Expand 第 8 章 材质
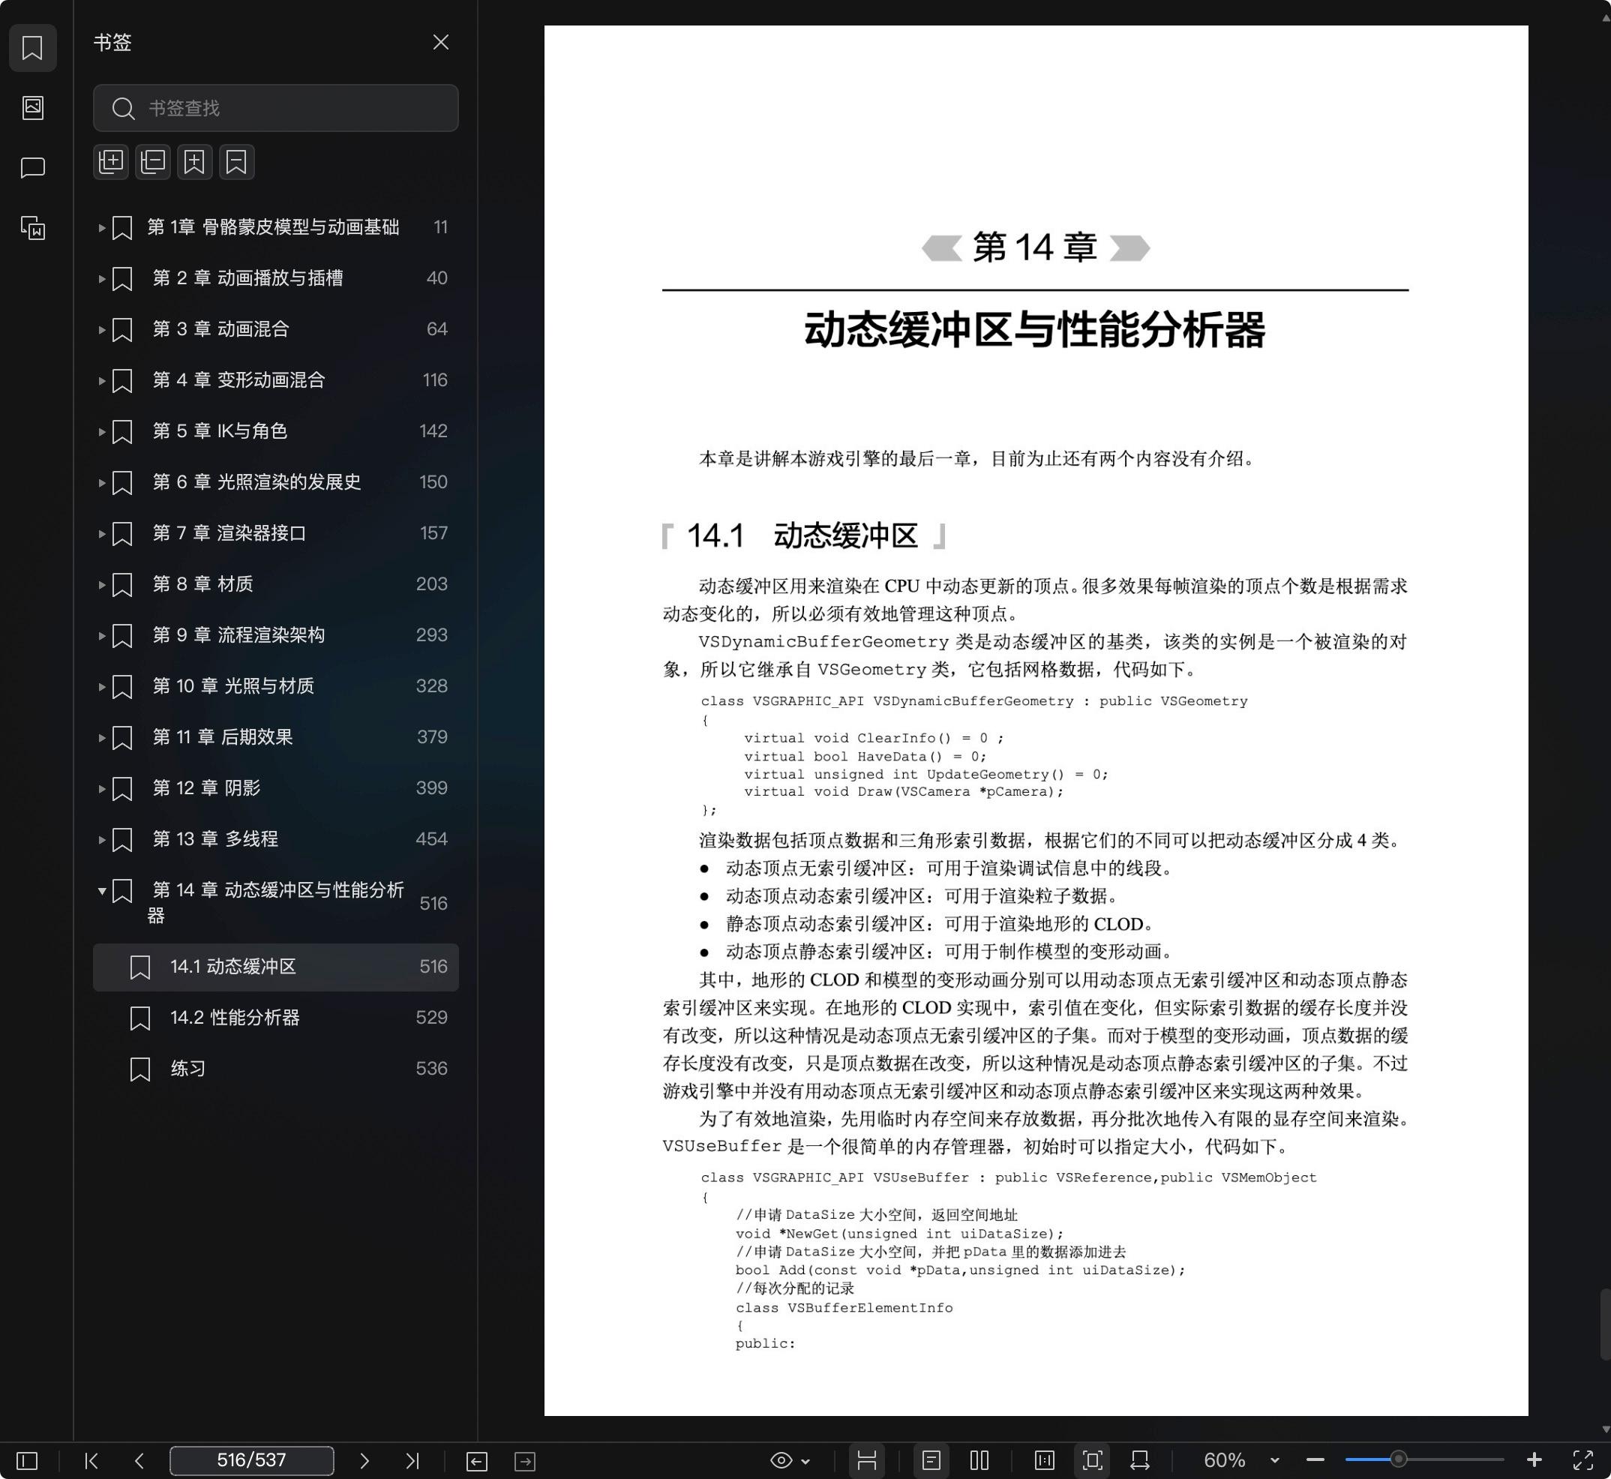Viewport: 1611px width, 1479px height. [102, 585]
